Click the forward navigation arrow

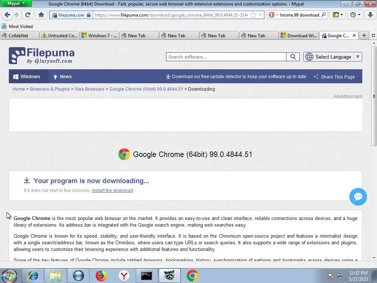coord(16,15)
